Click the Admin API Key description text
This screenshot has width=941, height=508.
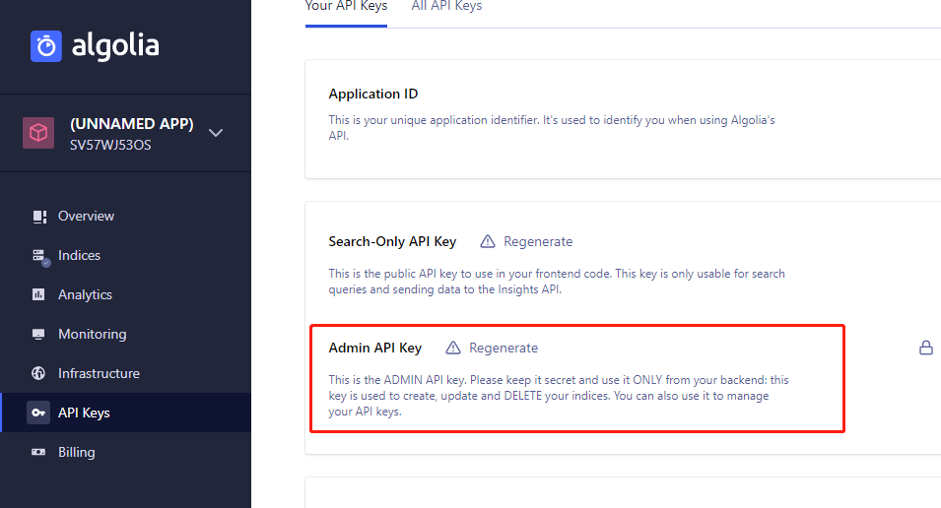click(558, 396)
